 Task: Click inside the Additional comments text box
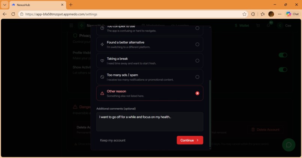coord(150,122)
